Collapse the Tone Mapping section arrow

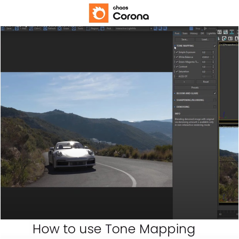tap(175, 46)
